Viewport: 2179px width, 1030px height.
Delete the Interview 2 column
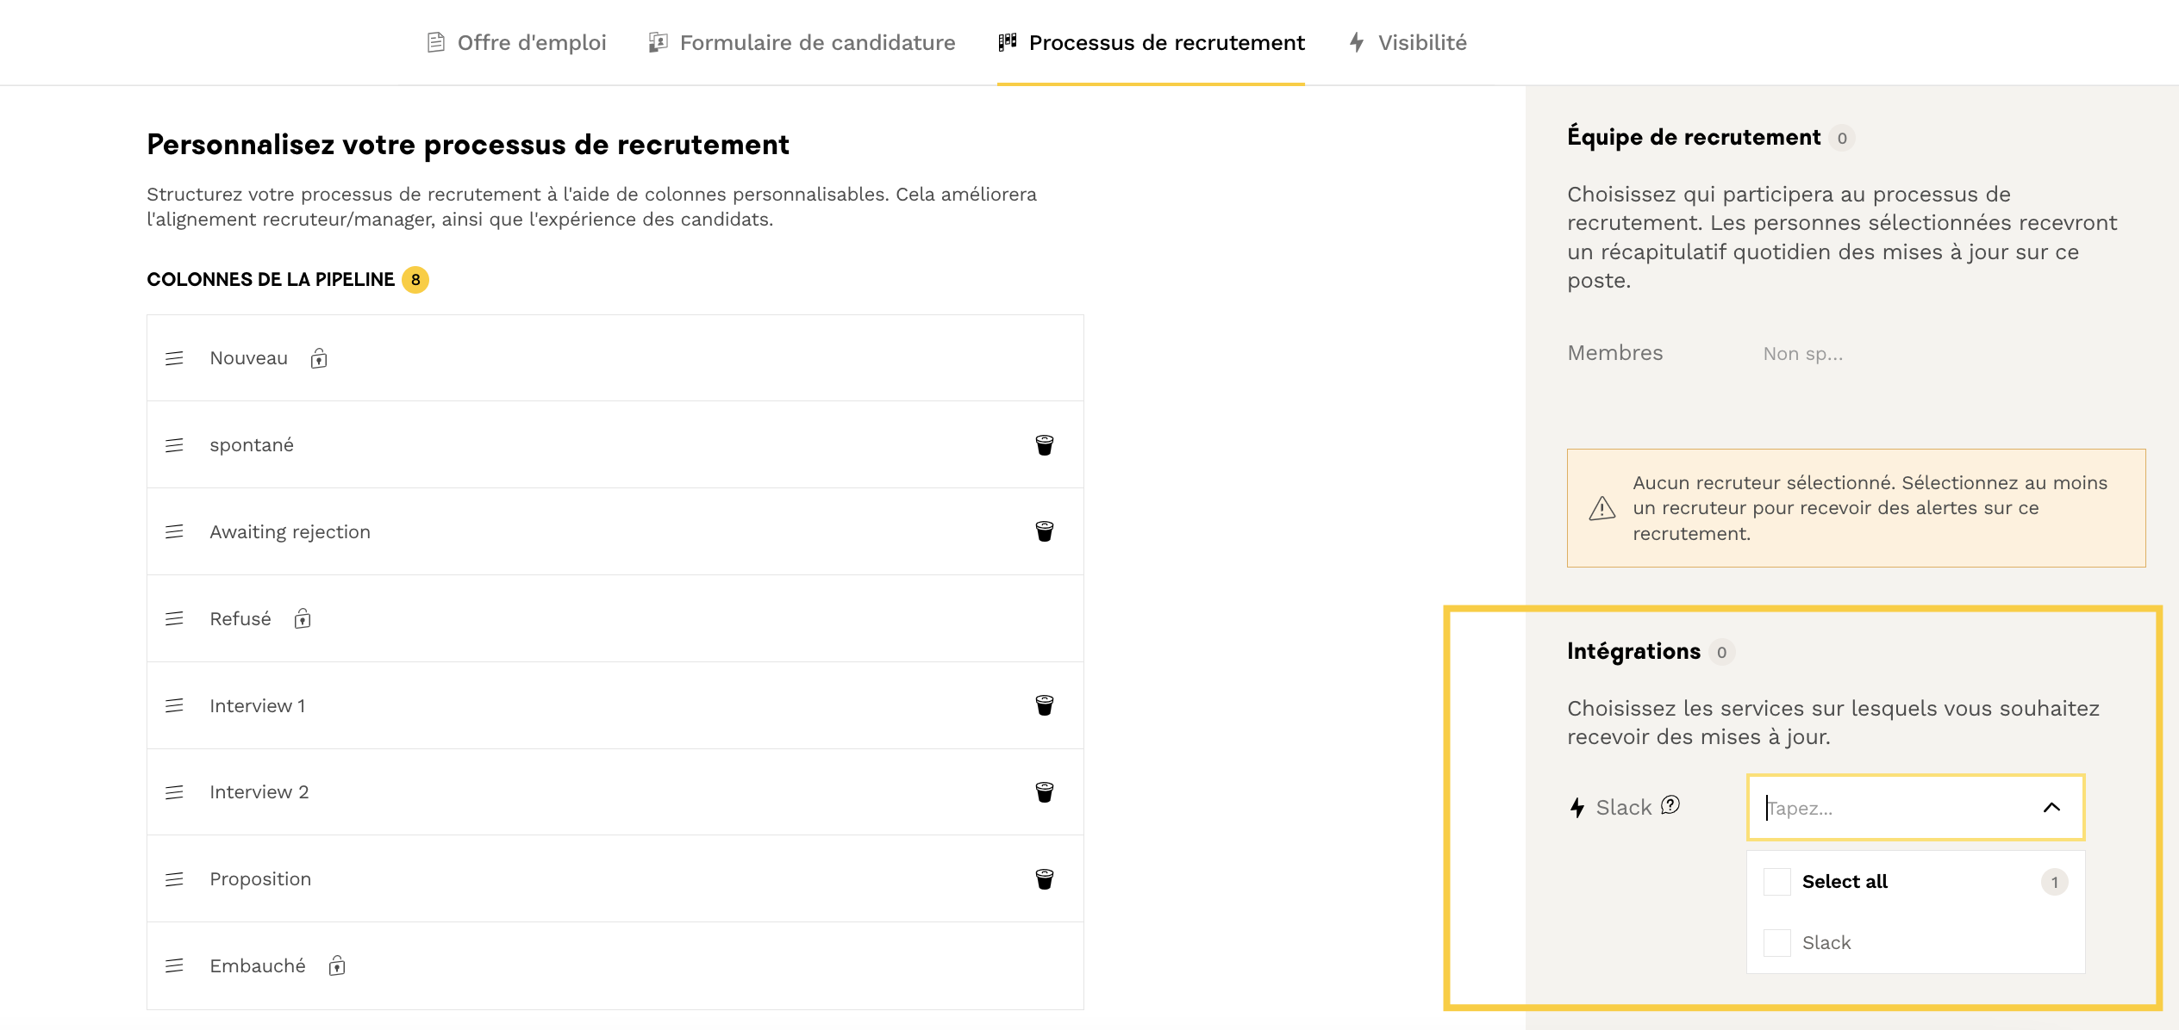[x=1044, y=792]
